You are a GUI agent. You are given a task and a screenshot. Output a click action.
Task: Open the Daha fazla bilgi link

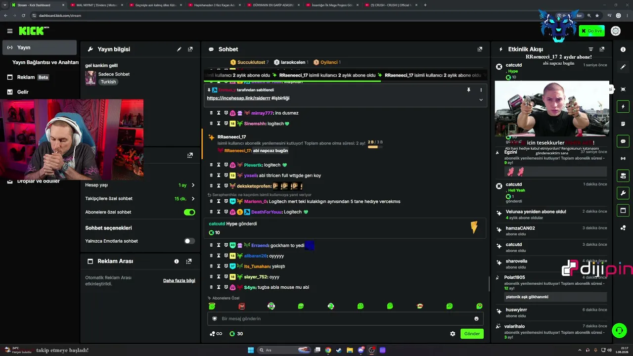(x=179, y=281)
